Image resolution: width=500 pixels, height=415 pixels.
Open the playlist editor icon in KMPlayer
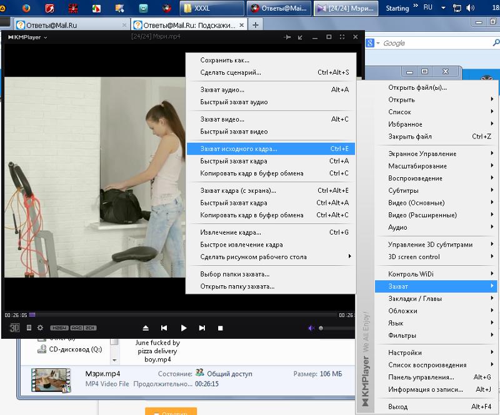coord(29,328)
